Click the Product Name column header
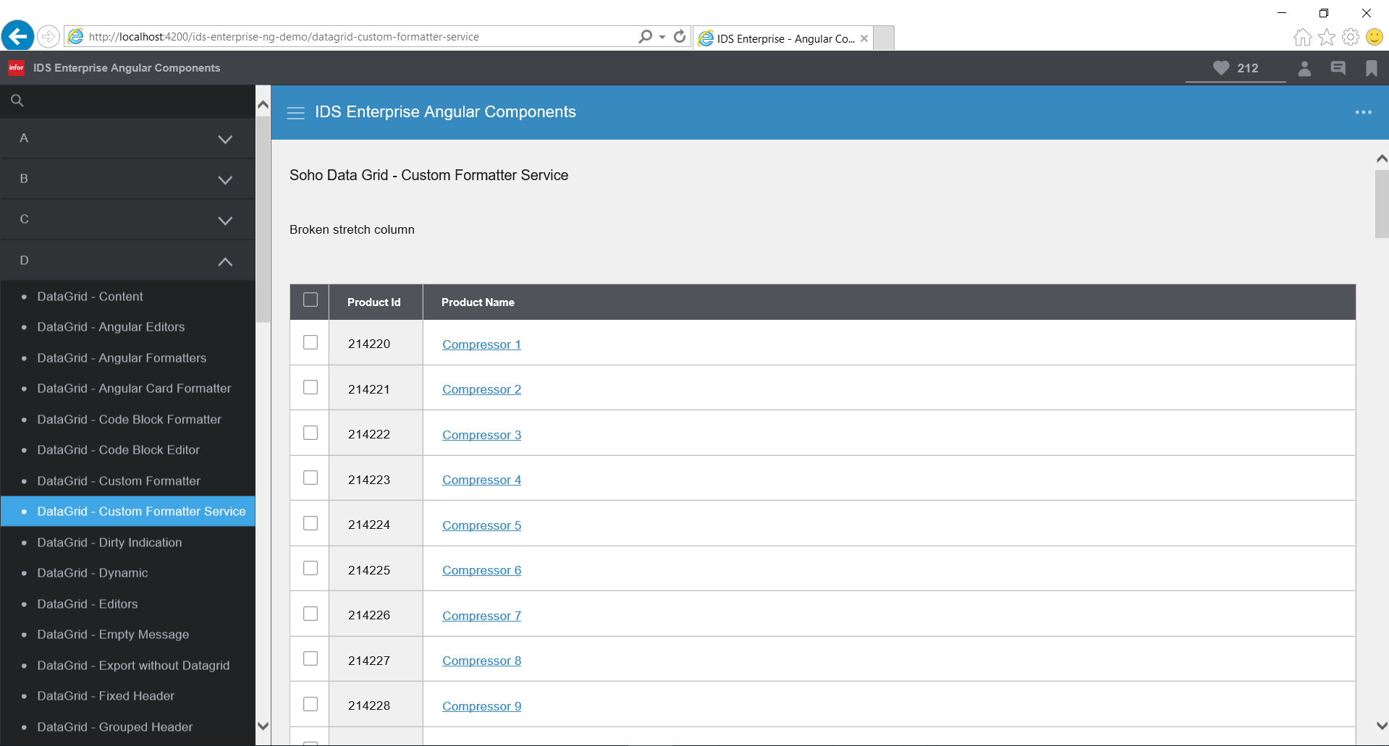The width and height of the screenshot is (1389, 746). click(x=889, y=302)
